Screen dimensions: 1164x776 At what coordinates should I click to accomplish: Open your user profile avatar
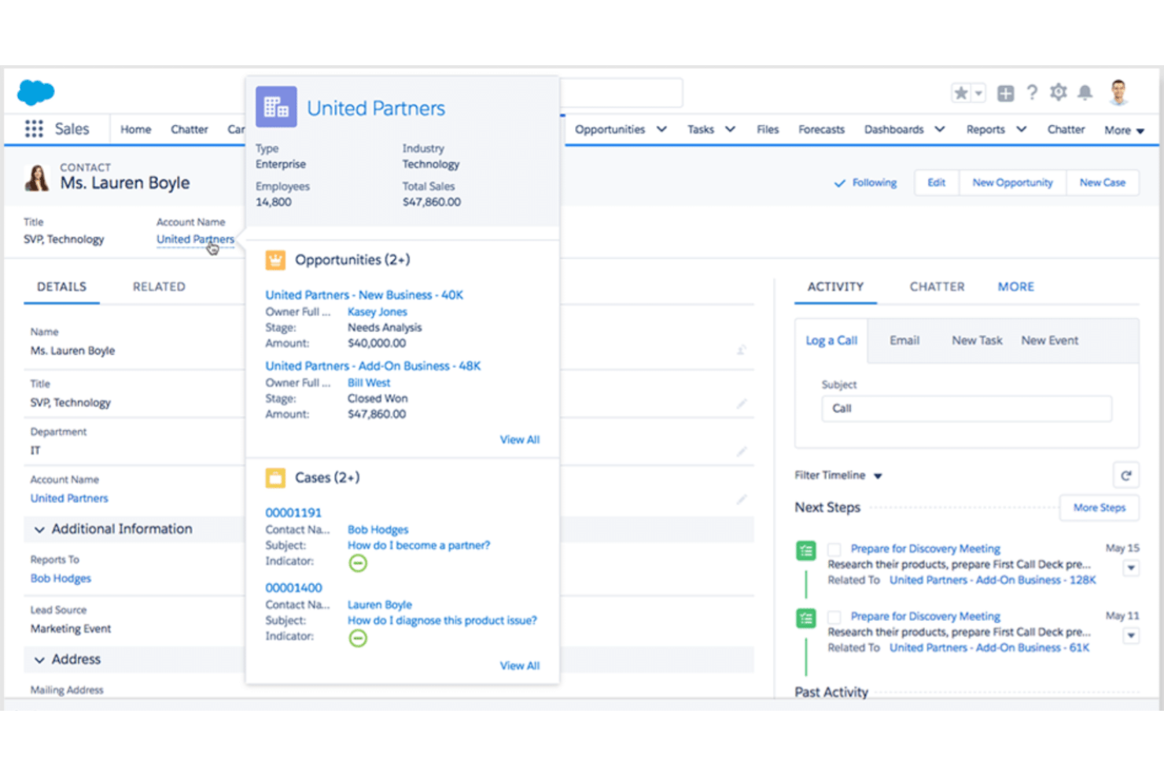click(x=1118, y=92)
